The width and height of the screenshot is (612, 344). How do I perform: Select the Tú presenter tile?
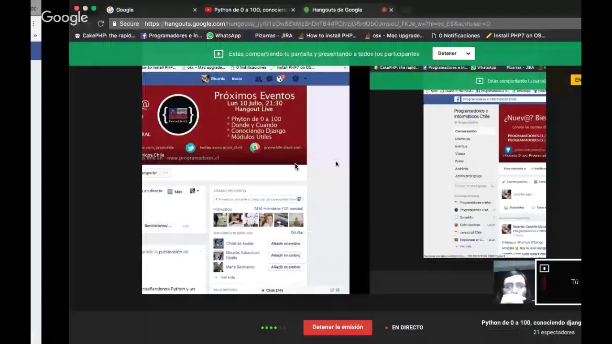tap(558, 282)
